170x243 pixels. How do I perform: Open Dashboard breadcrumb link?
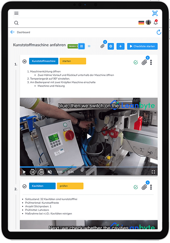(23, 32)
